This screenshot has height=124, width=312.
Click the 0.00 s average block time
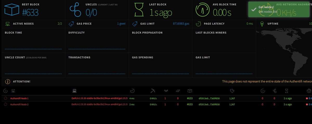point(222,12)
